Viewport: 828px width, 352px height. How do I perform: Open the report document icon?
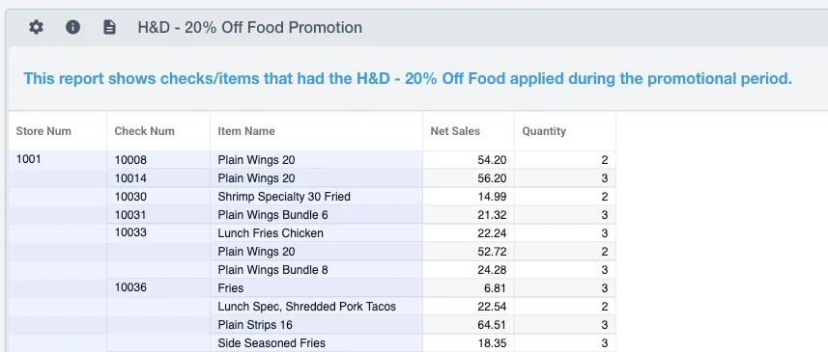[x=109, y=27]
